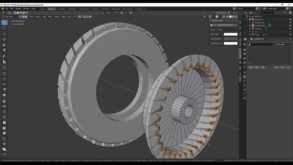Open the Modifier properties wrench tab
The image size is (293, 165).
coord(244,77)
